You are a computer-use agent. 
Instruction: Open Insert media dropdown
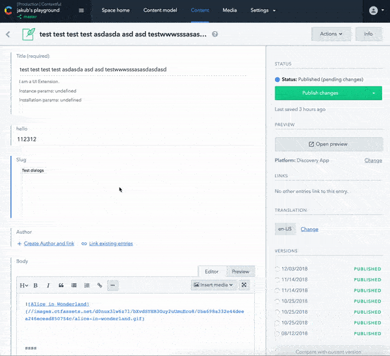[213, 285]
